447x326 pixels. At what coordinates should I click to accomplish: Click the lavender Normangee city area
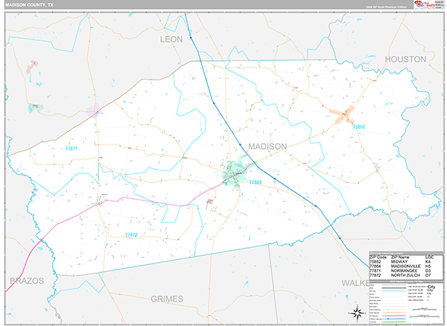pos(93,111)
